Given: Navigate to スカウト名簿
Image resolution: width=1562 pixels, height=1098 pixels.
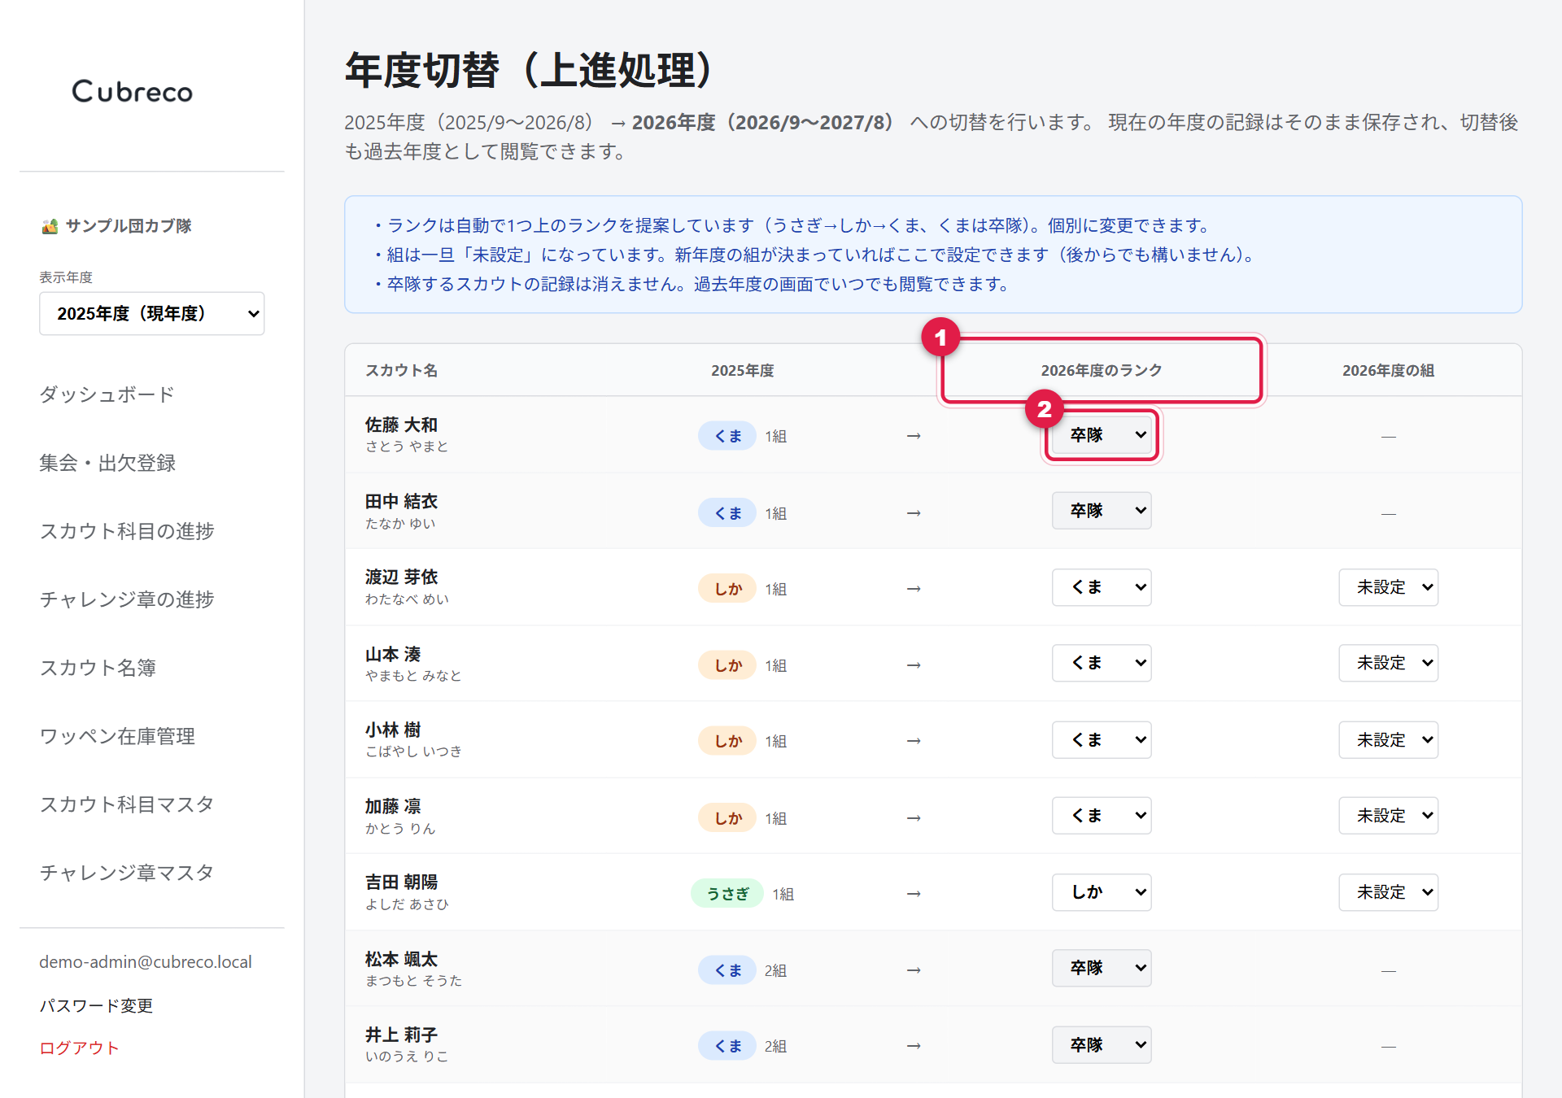Looking at the screenshot, I should (98, 668).
